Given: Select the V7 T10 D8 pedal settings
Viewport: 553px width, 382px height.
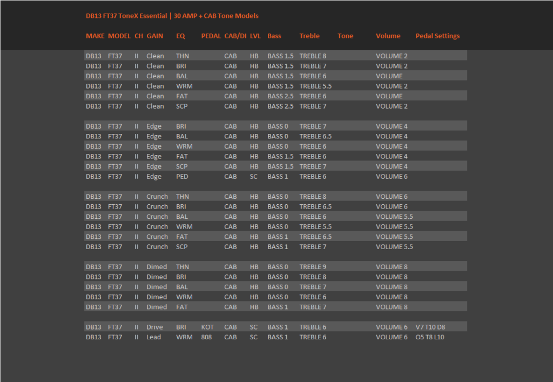Looking at the screenshot, I should [430, 327].
